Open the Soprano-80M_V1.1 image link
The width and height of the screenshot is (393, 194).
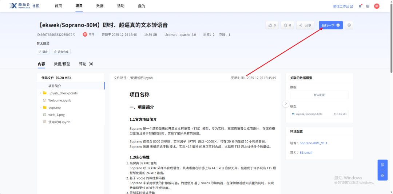click(313, 143)
